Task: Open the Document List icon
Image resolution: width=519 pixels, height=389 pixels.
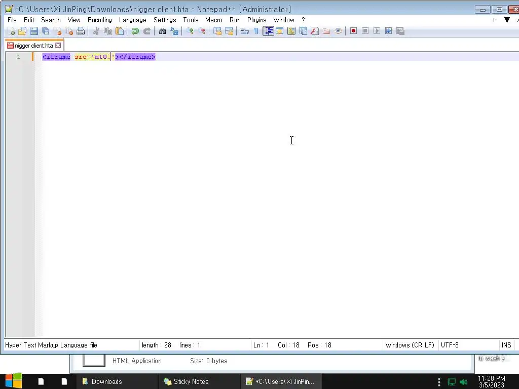Action: click(303, 31)
